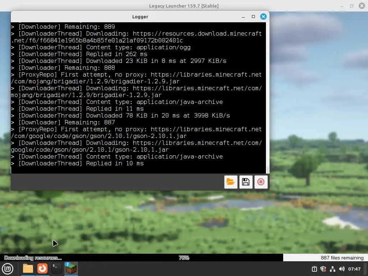The width and height of the screenshot is (368, 276).
Task: Close the Legacy Launcher main window
Action: click(362, 6)
